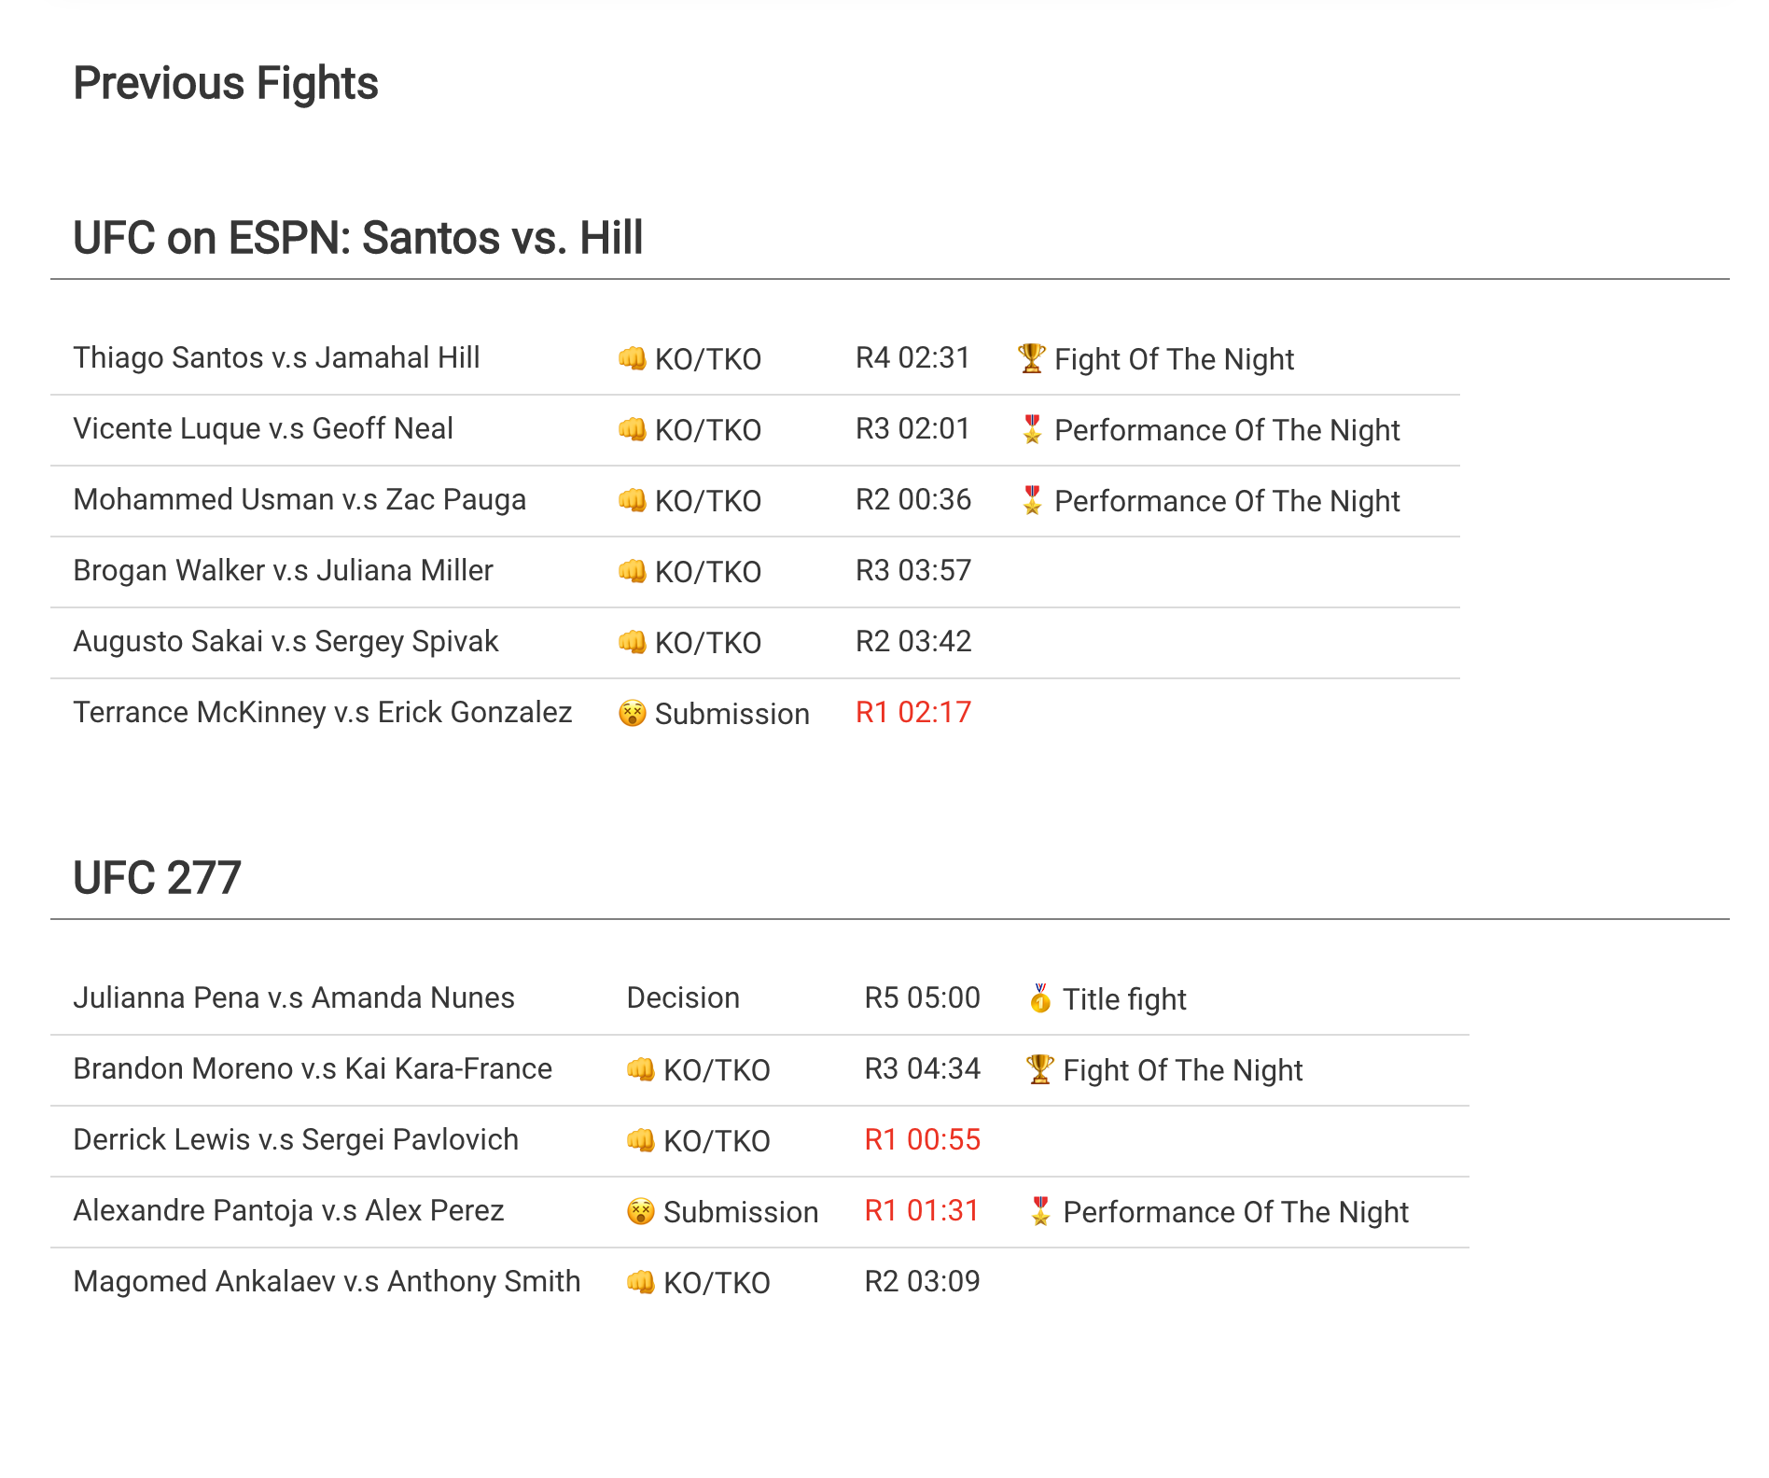Click the 'UFC 277' heading
The width and height of the screenshot is (1769, 1478).
[157, 878]
